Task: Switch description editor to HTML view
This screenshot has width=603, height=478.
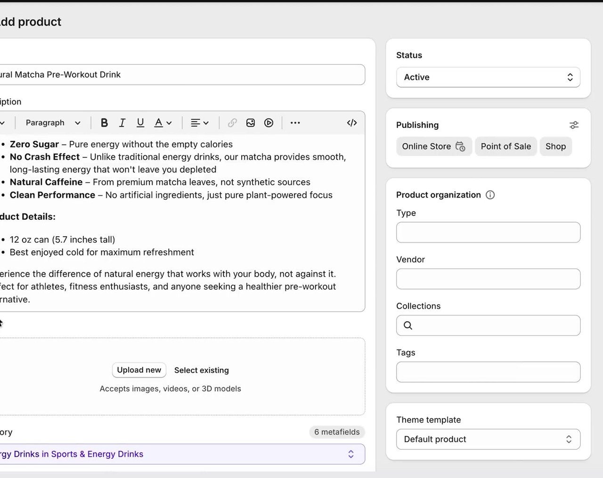Action: click(352, 123)
